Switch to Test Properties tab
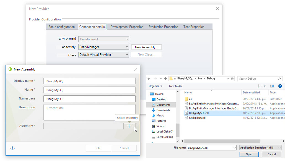Viewport: 285px width, 165px height. [x=194, y=27]
